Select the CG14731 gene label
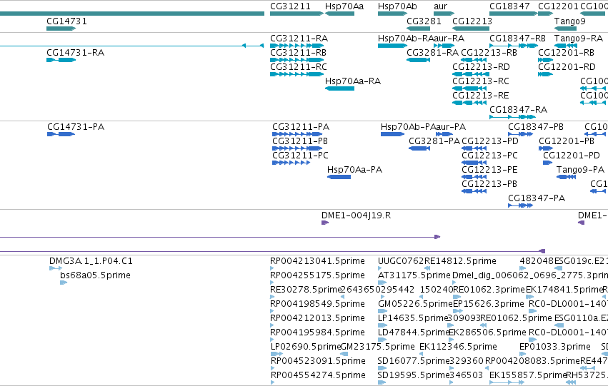Image resolution: width=608 pixels, height=386 pixels. point(66,21)
